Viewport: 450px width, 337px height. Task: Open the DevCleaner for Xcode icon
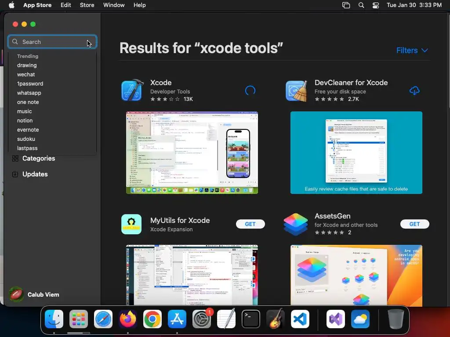click(296, 90)
